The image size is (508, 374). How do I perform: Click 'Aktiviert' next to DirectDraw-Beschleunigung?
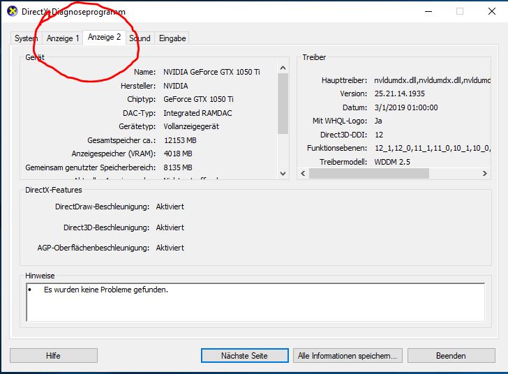coord(170,207)
